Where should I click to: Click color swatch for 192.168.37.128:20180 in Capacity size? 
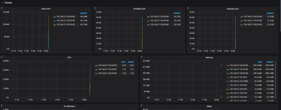(241, 24)
